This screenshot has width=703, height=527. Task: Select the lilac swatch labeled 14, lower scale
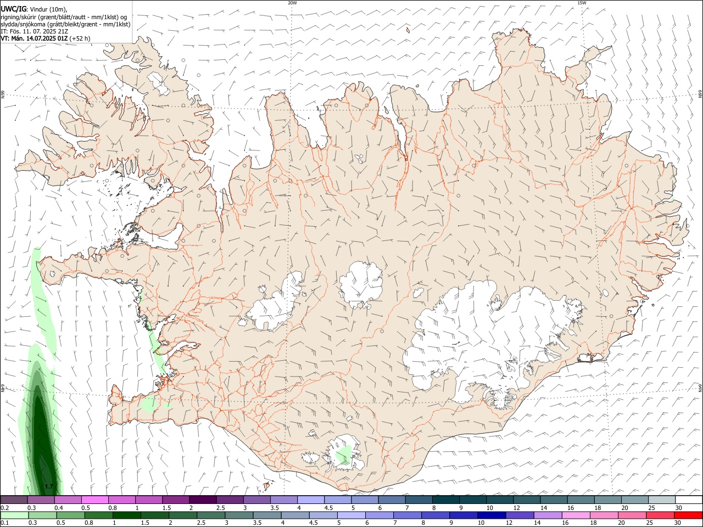(548, 515)
